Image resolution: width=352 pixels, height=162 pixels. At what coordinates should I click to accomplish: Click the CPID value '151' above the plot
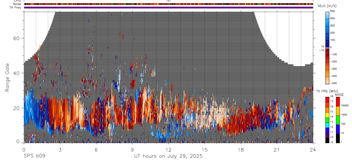168,1
